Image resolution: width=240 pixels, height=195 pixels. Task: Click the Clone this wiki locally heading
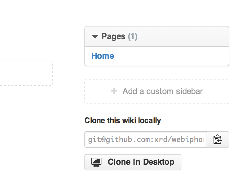123,121
